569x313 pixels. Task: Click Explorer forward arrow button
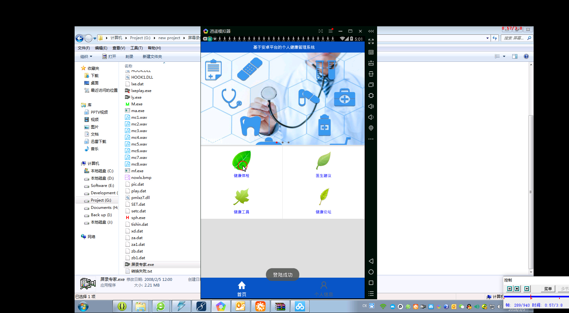pyautogui.click(x=88, y=38)
